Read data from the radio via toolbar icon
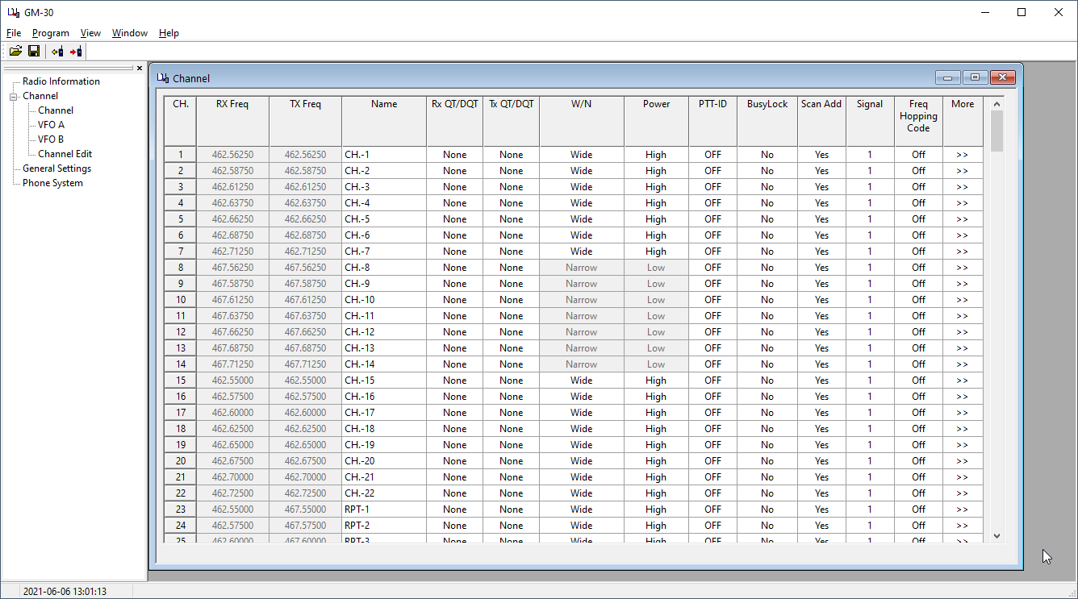The image size is (1078, 599). 55,51
